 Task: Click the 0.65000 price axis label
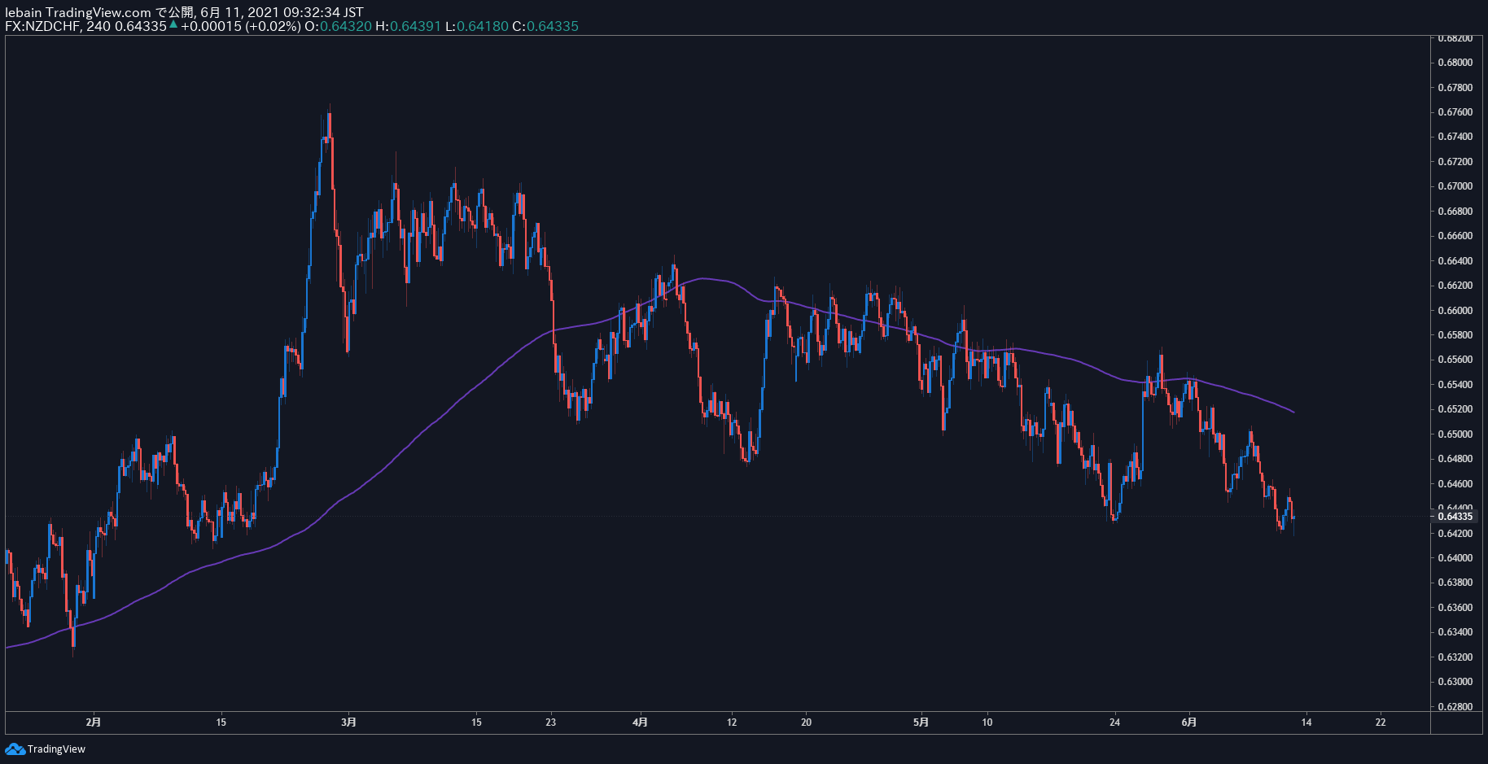pos(1455,434)
